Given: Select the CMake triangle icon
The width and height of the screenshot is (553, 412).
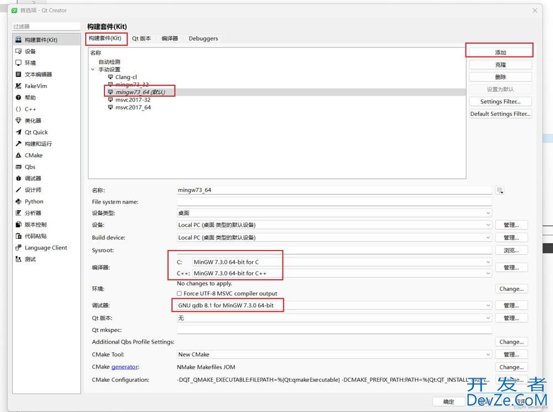Looking at the screenshot, I should [18, 155].
